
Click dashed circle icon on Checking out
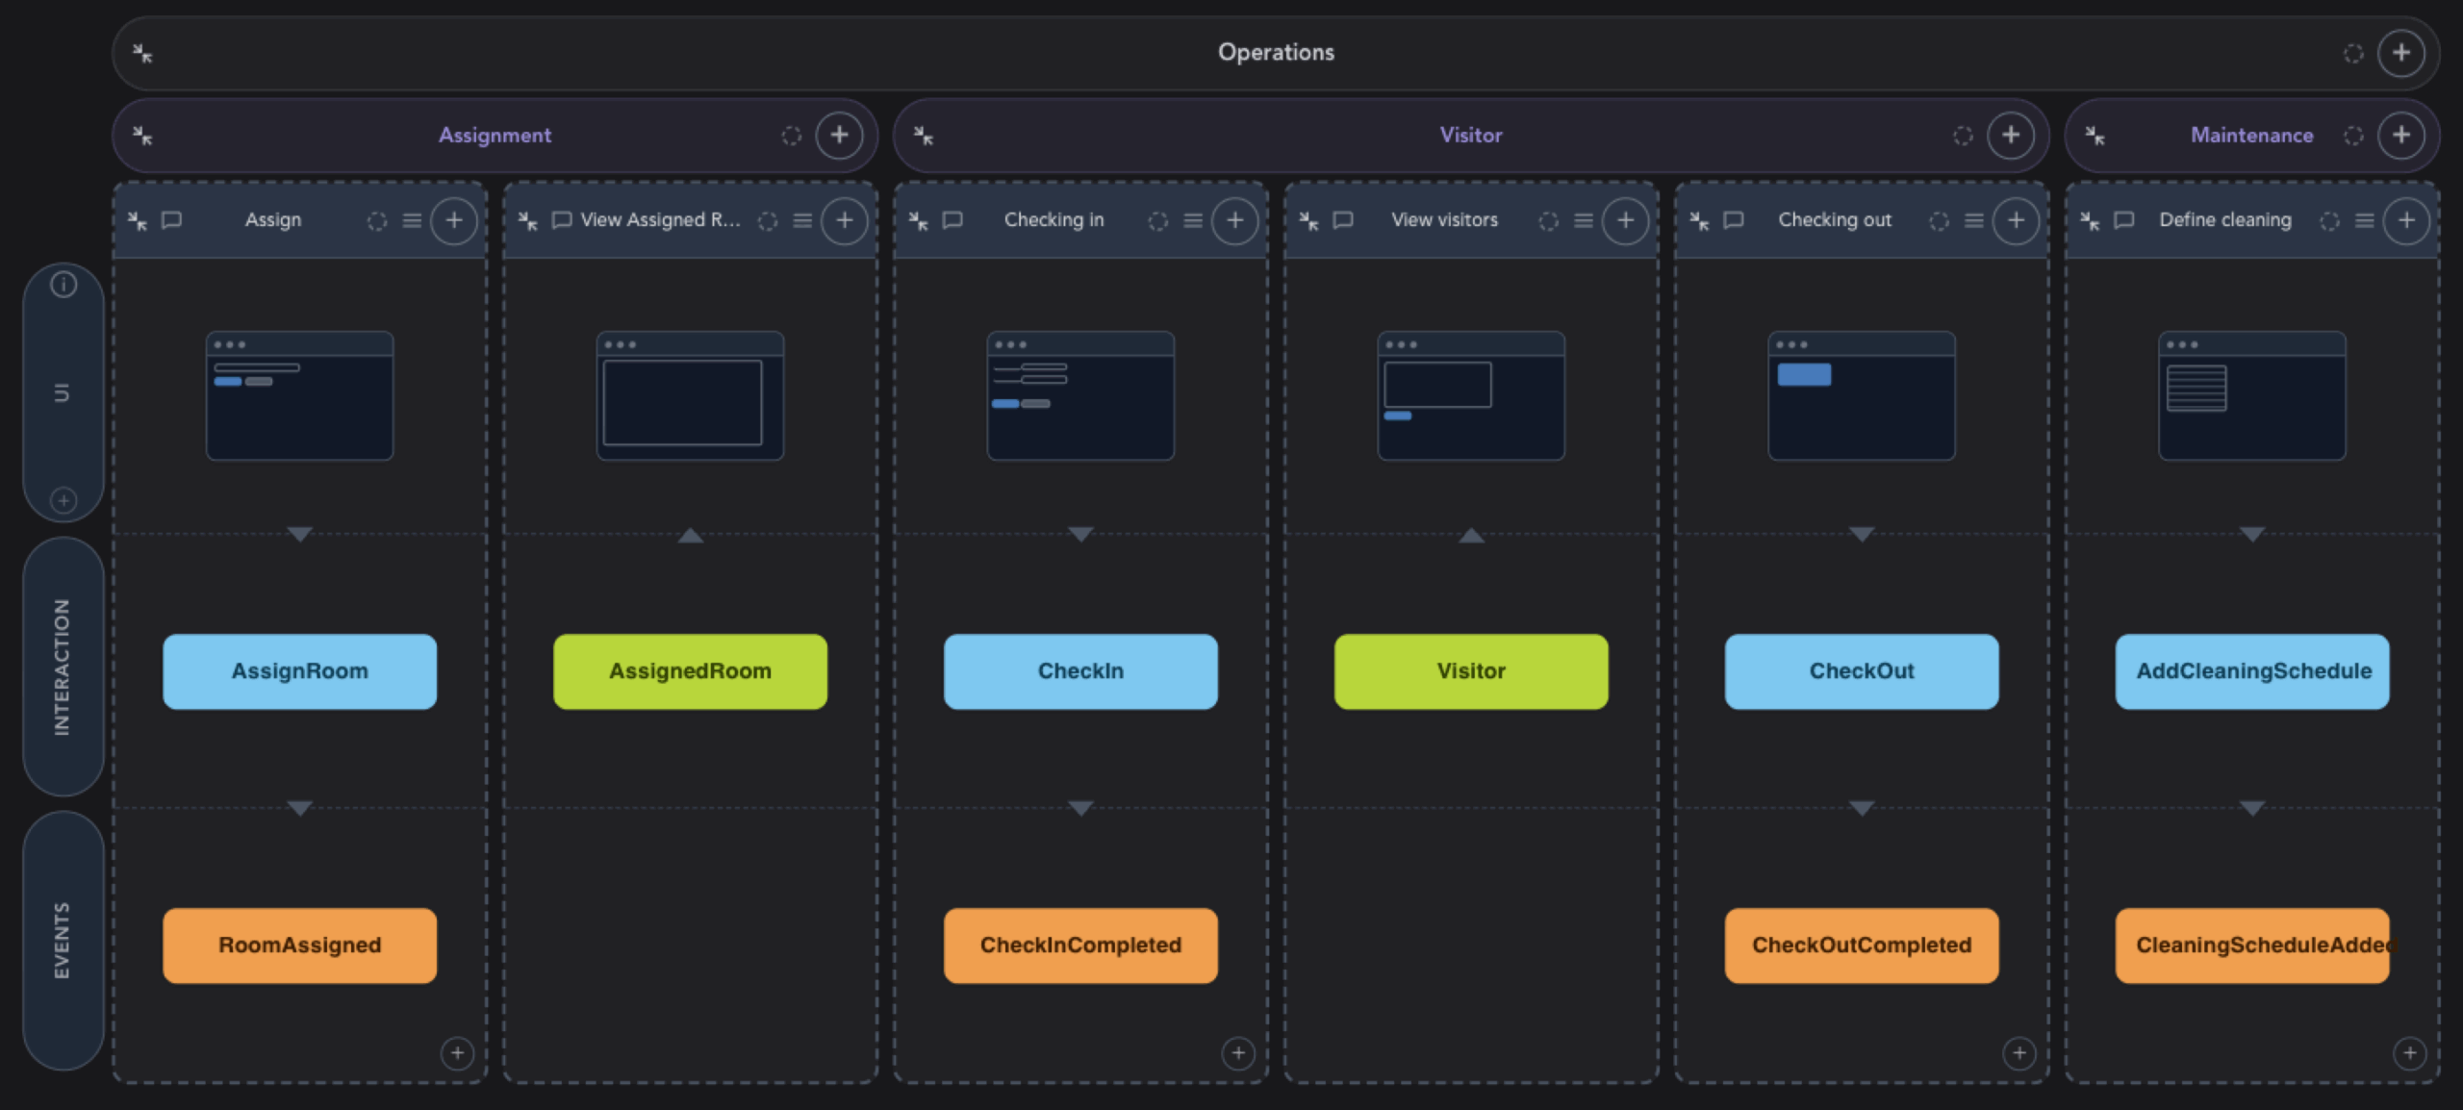click(x=1939, y=220)
